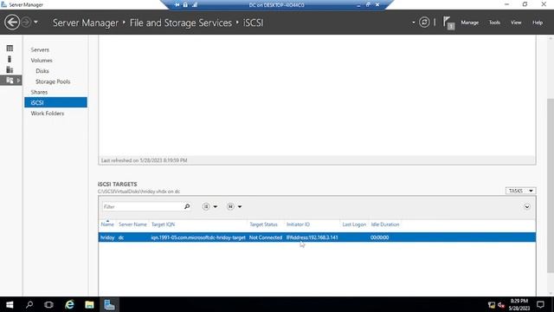554x312 pixels.
Task: Open the Action Center notification icon
Action: click(540, 304)
